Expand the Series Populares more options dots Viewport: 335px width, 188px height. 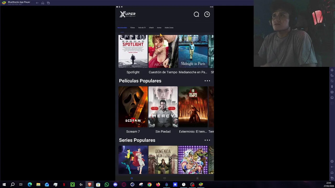[x=207, y=140]
